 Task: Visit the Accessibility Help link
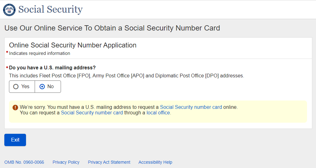click(x=155, y=162)
